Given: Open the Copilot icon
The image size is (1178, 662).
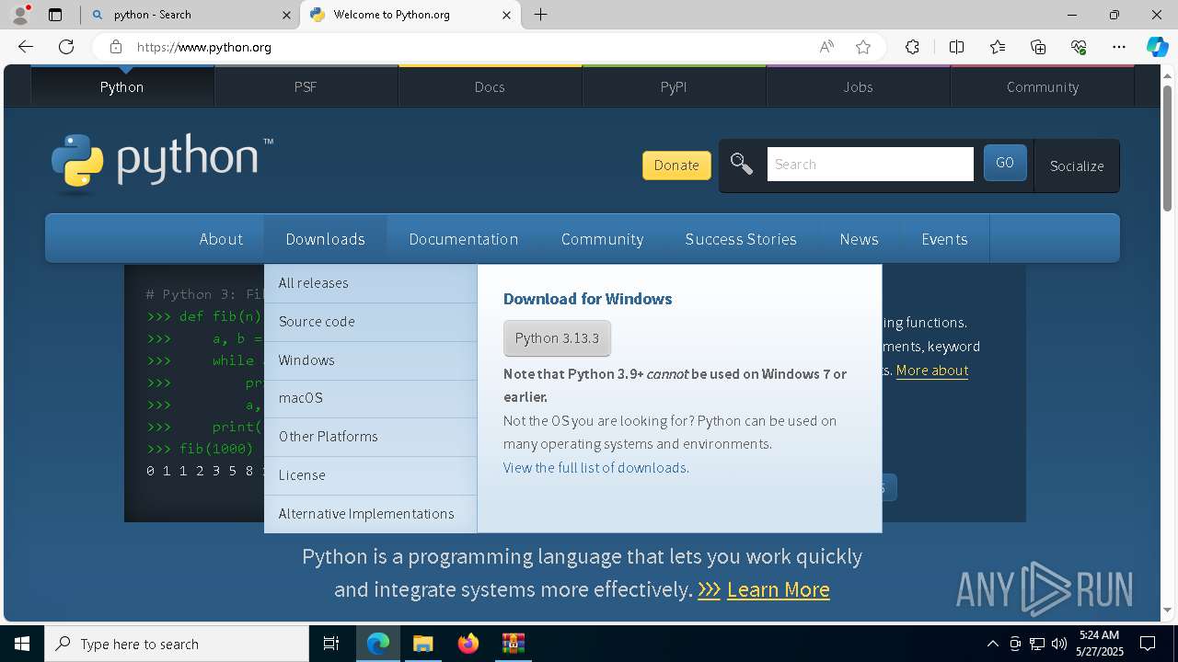Looking at the screenshot, I should 1157,47.
